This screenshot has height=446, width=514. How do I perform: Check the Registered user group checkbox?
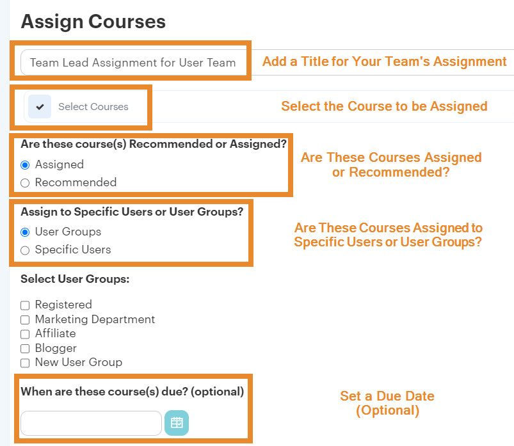(25, 305)
